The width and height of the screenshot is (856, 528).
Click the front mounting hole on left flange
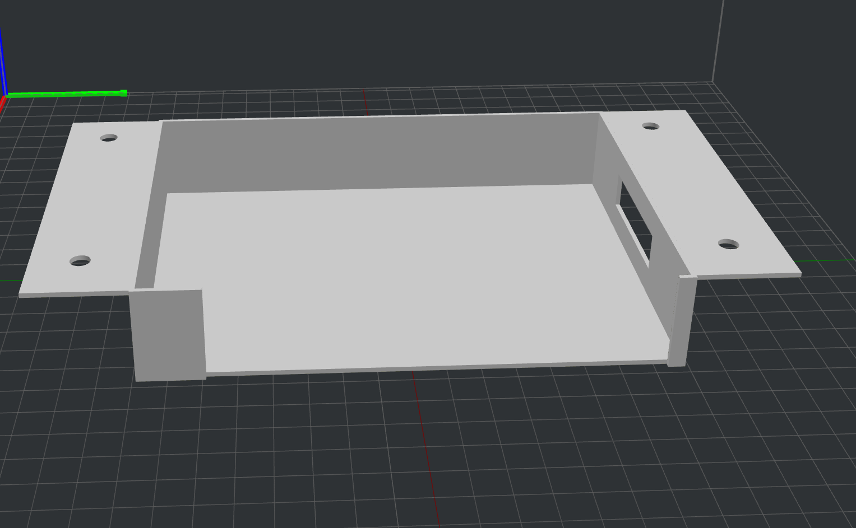[x=80, y=261]
